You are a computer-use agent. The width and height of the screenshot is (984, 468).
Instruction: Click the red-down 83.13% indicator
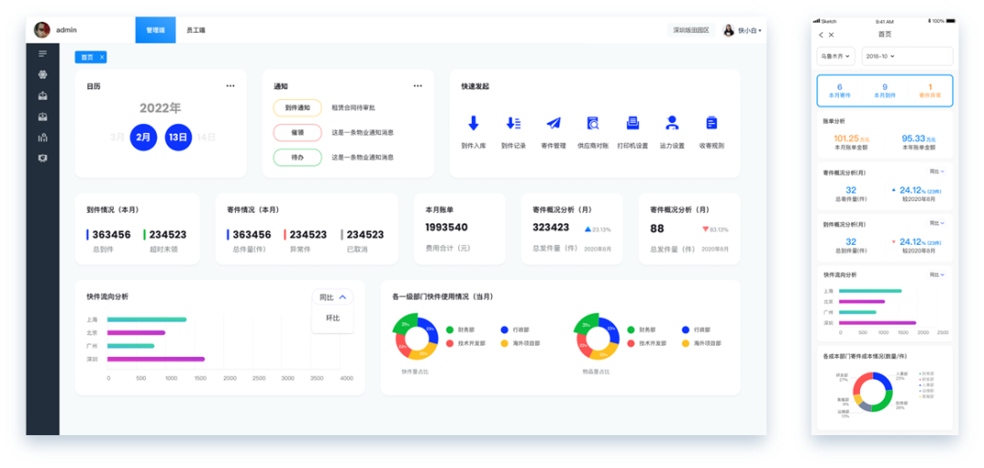[x=715, y=229]
